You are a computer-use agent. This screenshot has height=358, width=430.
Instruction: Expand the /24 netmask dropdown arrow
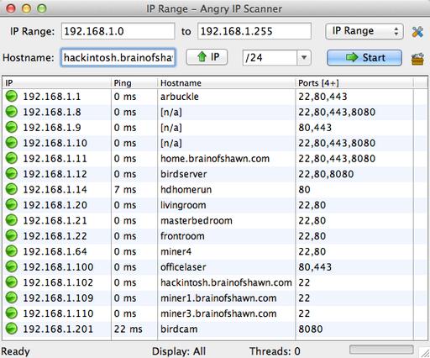304,58
